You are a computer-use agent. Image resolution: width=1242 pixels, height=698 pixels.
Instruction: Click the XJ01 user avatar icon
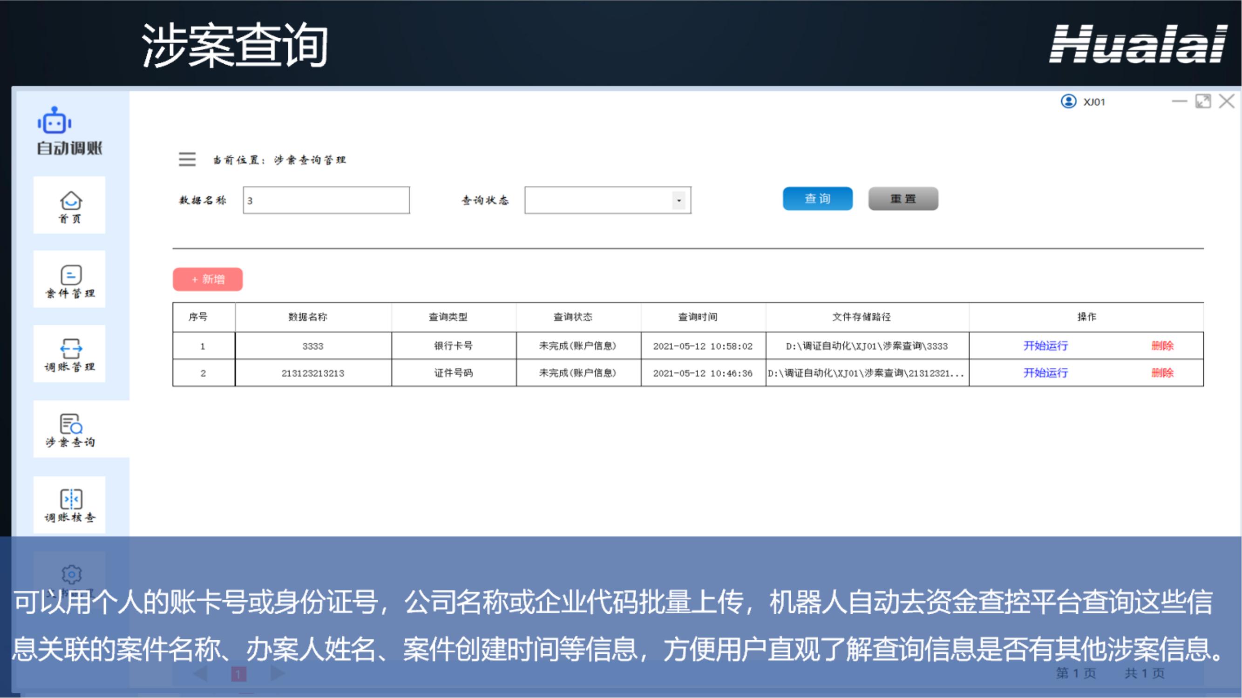[x=1068, y=101]
